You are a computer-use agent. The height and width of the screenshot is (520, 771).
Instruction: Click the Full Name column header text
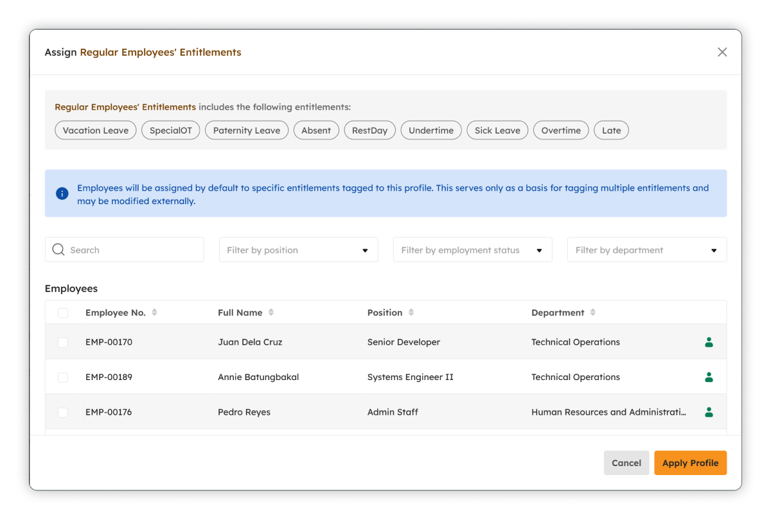coord(240,313)
